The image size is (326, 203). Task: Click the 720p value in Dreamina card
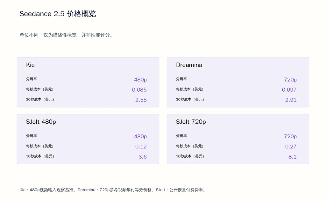[x=290, y=80]
